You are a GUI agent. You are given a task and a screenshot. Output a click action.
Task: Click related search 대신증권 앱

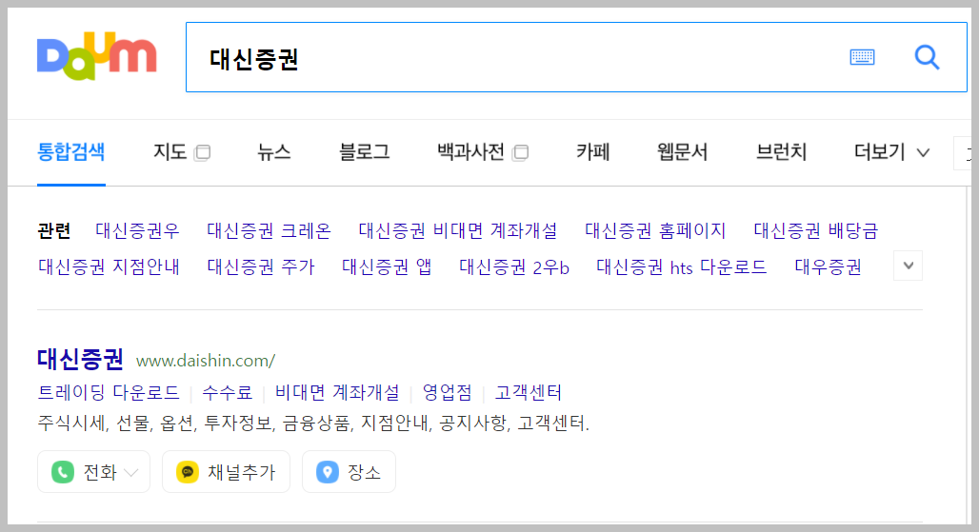387,266
